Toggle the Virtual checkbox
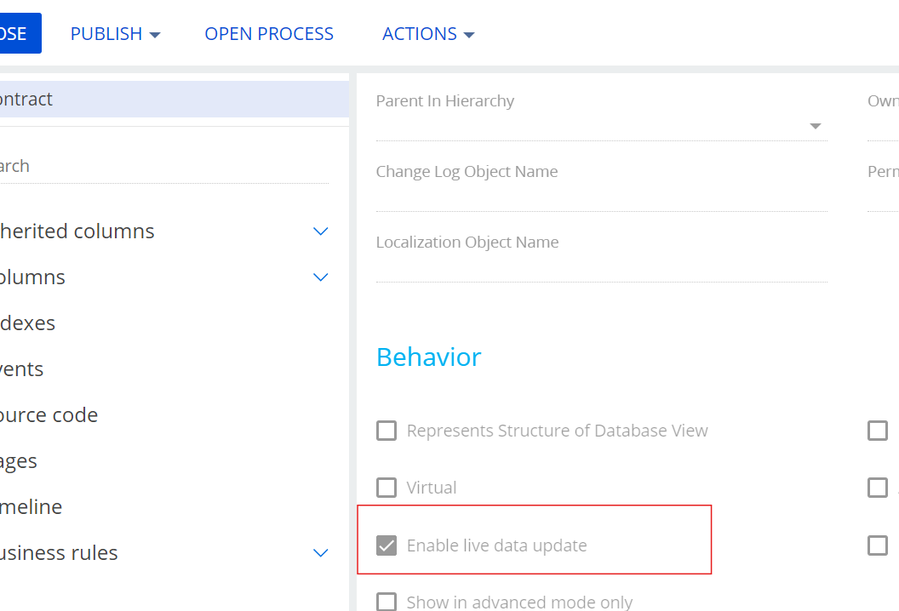 387,488
